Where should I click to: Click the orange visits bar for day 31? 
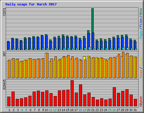point(136,68)
